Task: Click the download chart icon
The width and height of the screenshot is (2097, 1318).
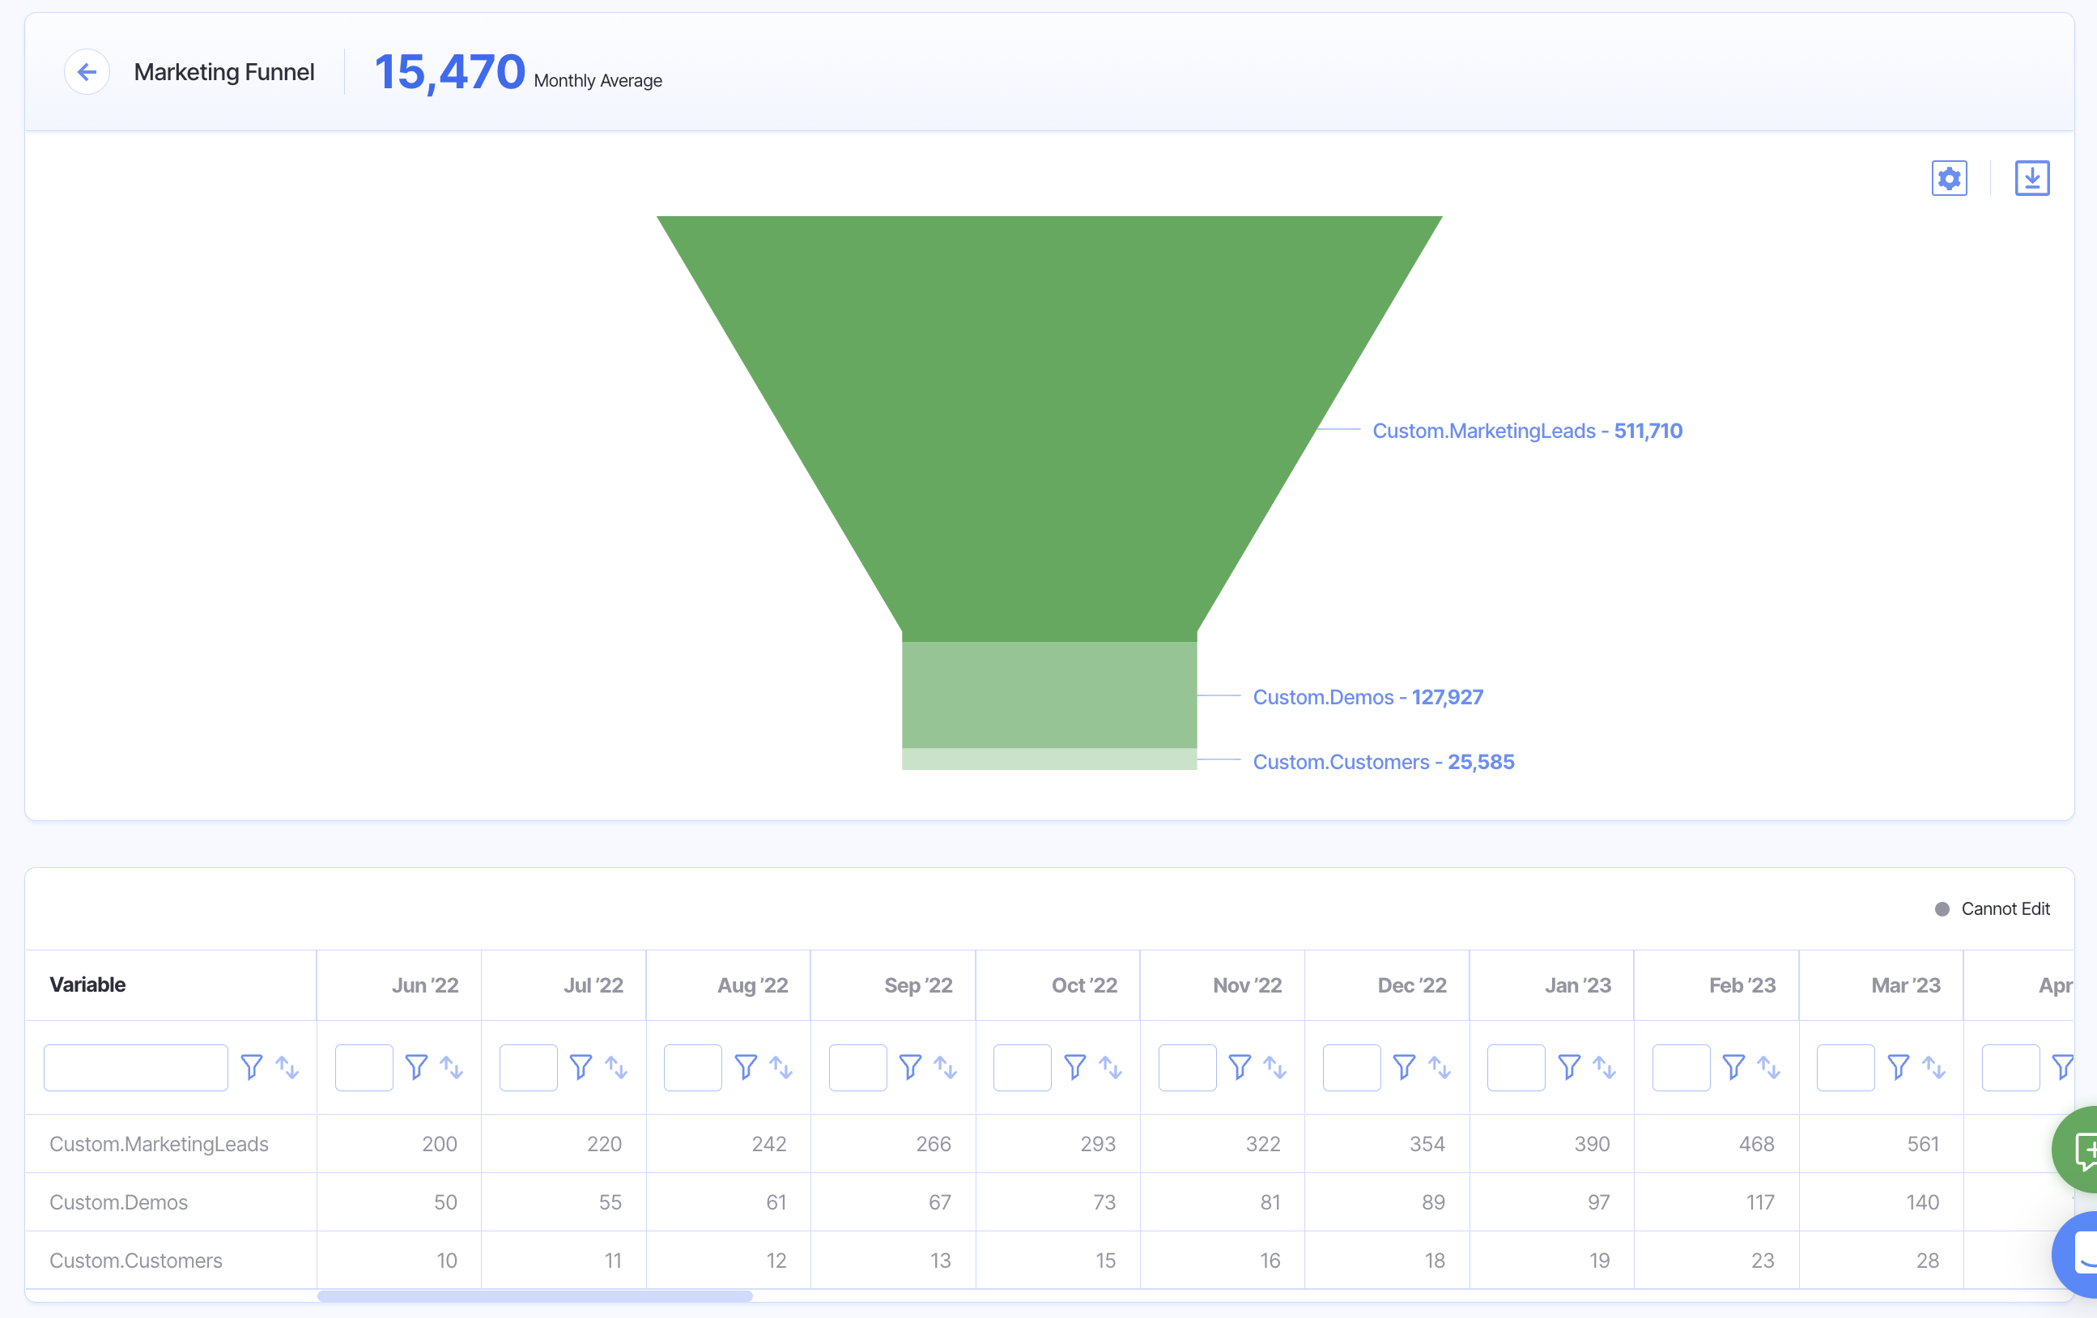Action: point(2031,178)
